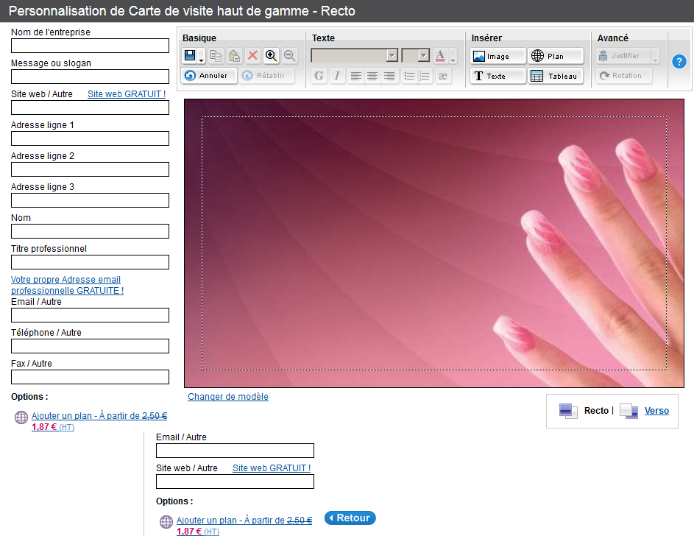Click the Adresse ligne 3 field
The image size is (694, 536).
tap(90, 200)
